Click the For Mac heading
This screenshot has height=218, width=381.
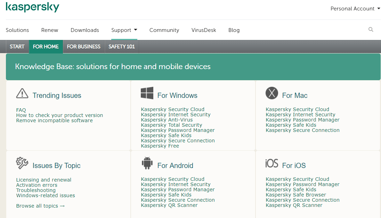[x=295, y=95]
